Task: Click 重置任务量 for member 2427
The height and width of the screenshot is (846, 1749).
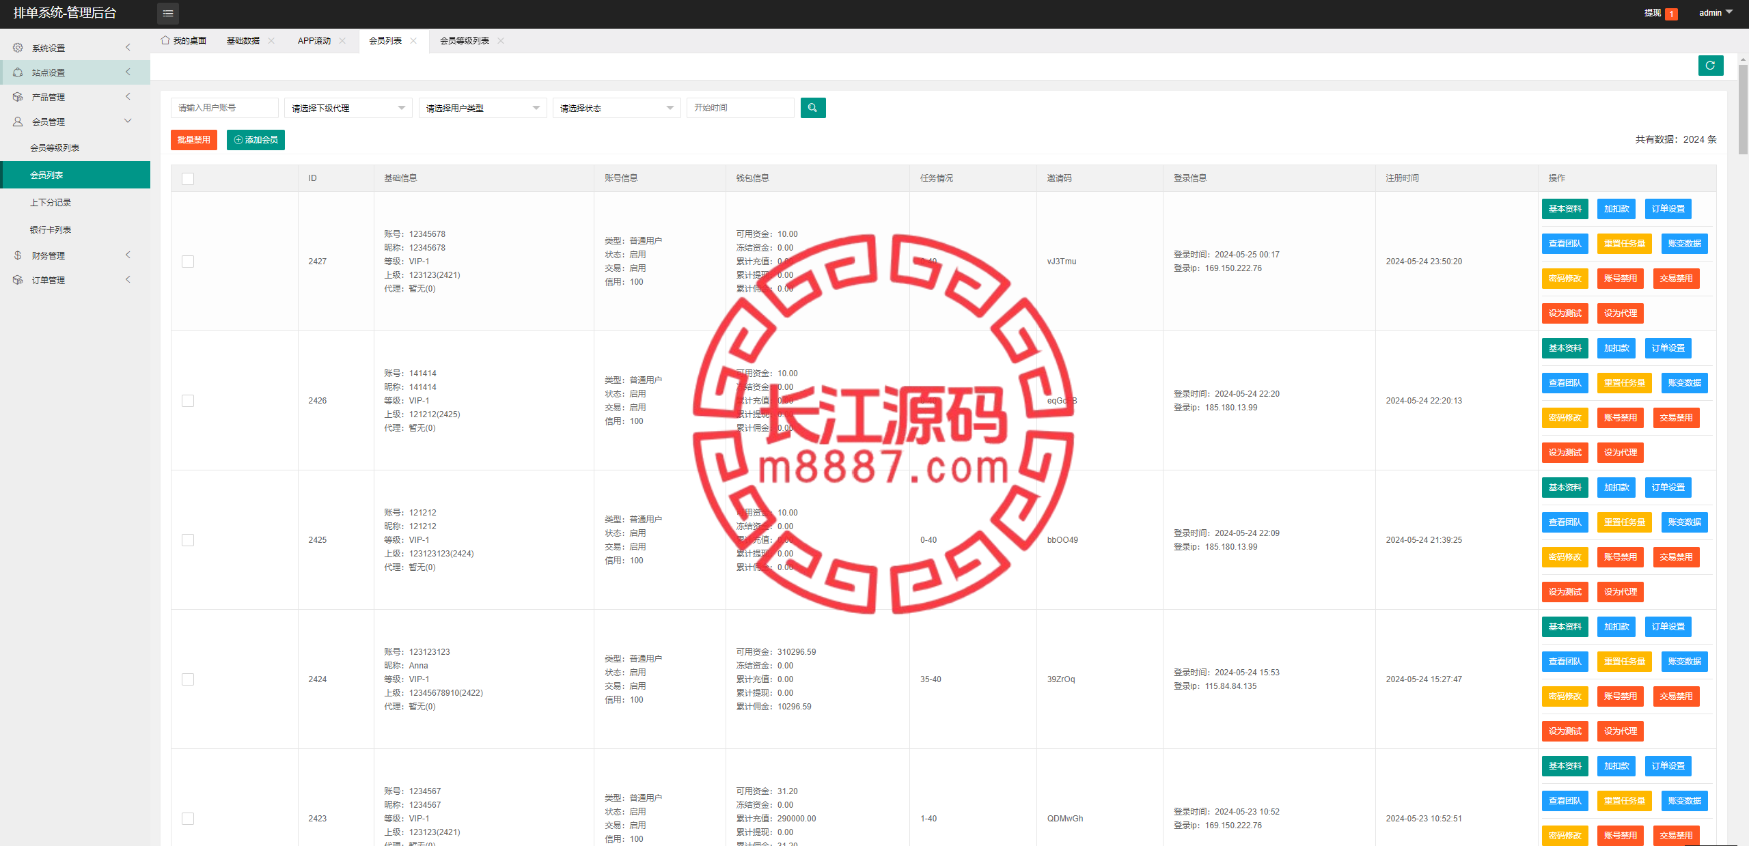Action: [1625, 244]
